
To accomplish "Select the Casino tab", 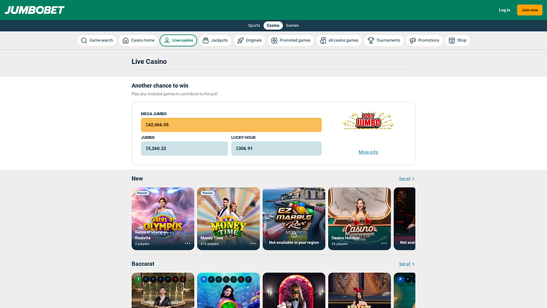I will click(273, 25).
